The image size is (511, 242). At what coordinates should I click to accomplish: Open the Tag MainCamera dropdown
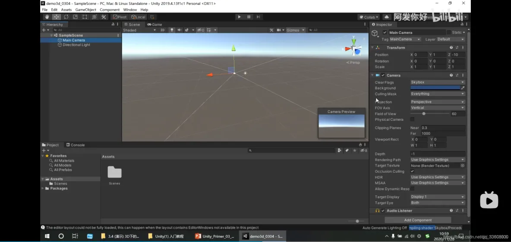[x=406, y=39]
